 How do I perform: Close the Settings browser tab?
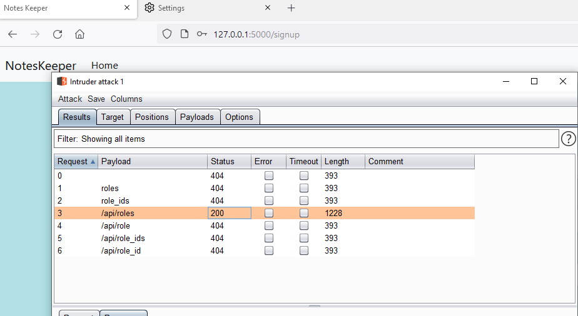click(268, 7)
